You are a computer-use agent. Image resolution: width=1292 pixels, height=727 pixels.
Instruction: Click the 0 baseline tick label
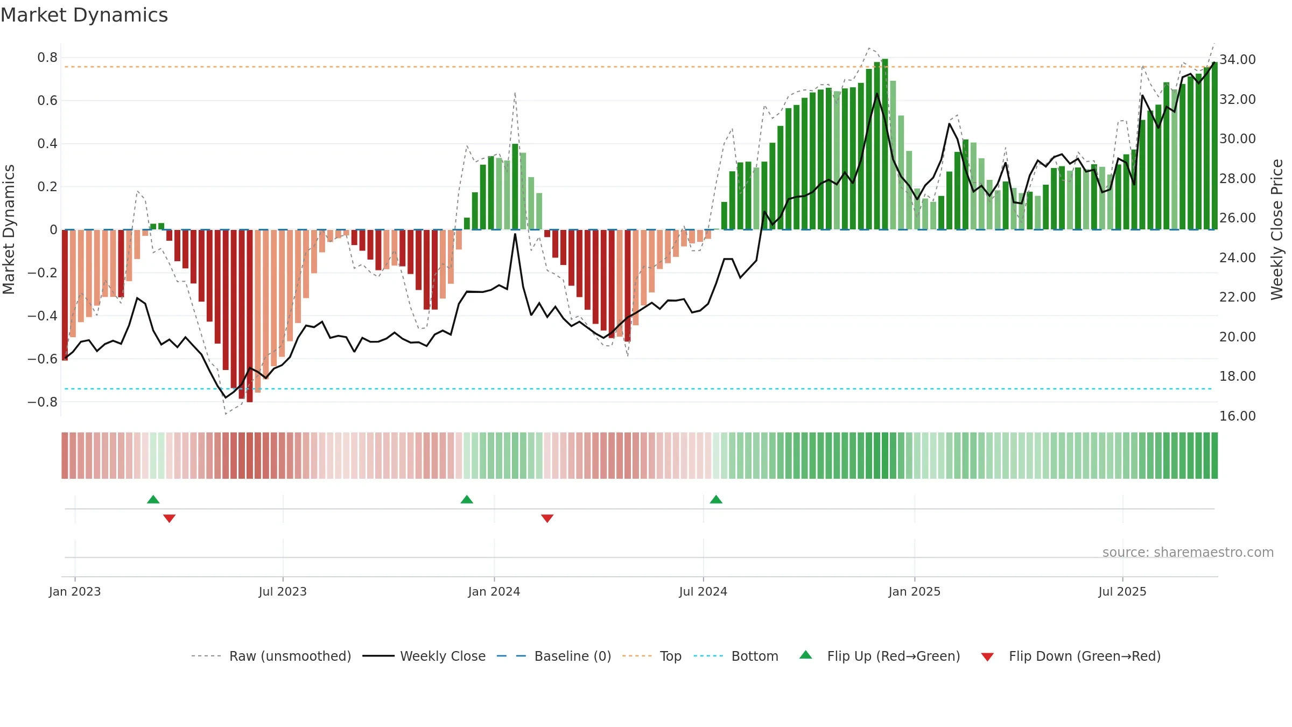(53, 230)
